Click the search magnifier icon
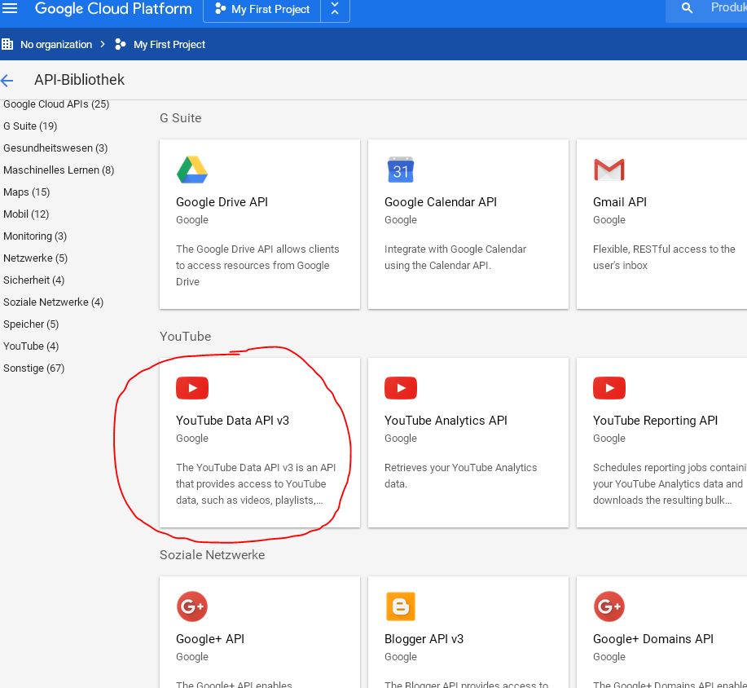Screen dimensions: 747x688 click(x=687, y=7)
